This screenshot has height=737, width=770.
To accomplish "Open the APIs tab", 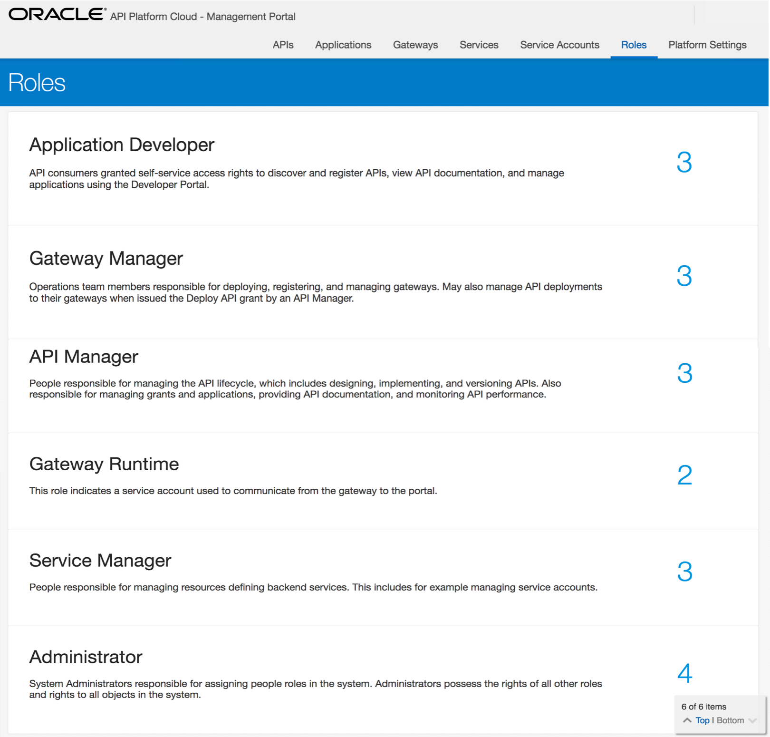I will [x=283, y=45].
